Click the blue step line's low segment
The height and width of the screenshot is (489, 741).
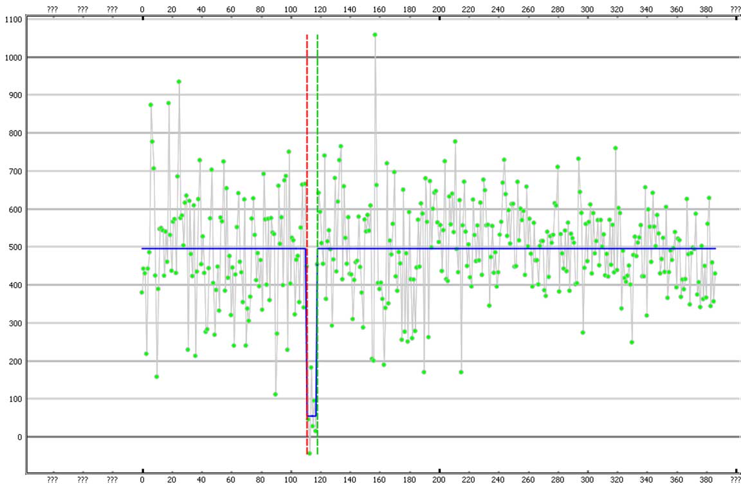coord(311,416)
